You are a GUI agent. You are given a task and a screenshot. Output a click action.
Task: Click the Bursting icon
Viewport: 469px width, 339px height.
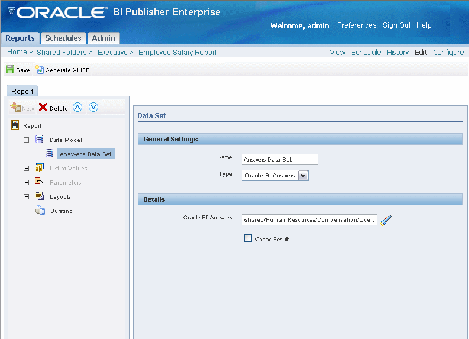pyautogui.click(x=40, y=211)
